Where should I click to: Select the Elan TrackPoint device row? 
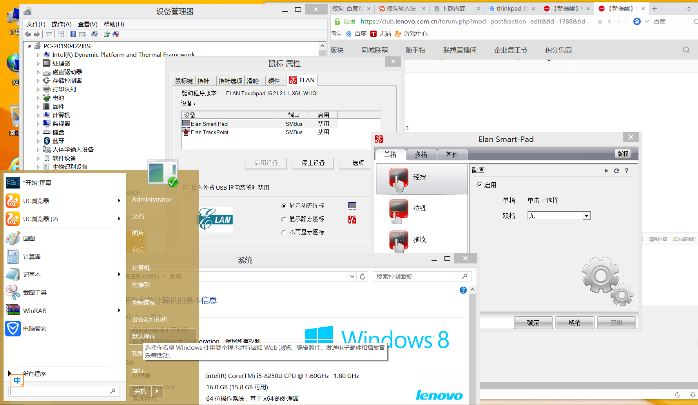coord(259,133)
